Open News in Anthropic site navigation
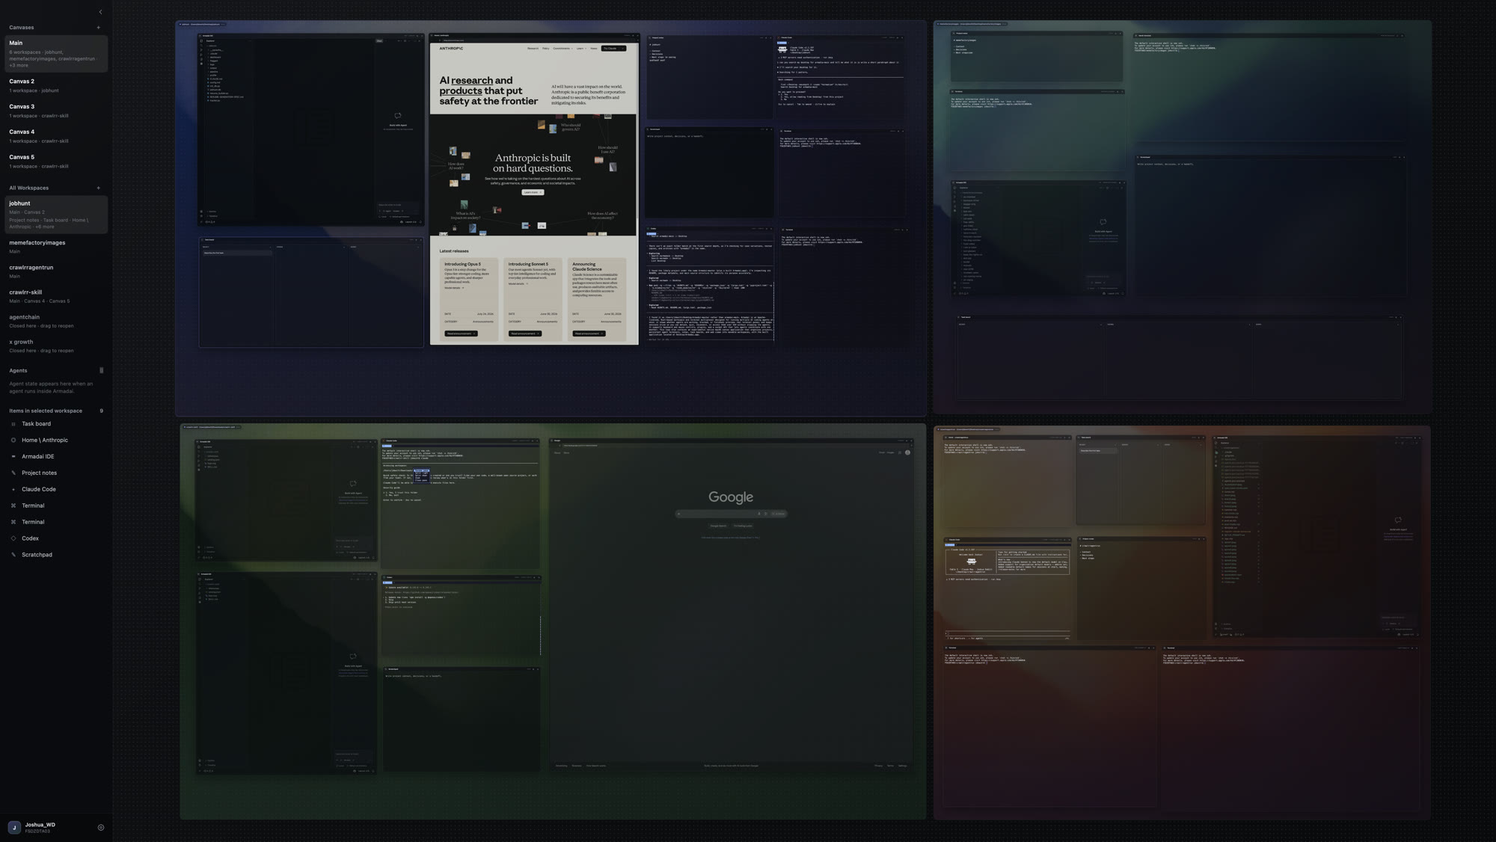Image resolution: width=1496 pixels, height=842 pixels. (594, 49)
